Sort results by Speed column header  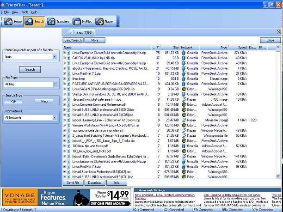pos(238,48)
